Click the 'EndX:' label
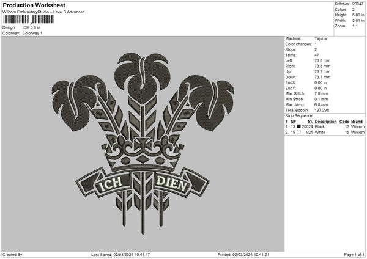 (291, 82)
